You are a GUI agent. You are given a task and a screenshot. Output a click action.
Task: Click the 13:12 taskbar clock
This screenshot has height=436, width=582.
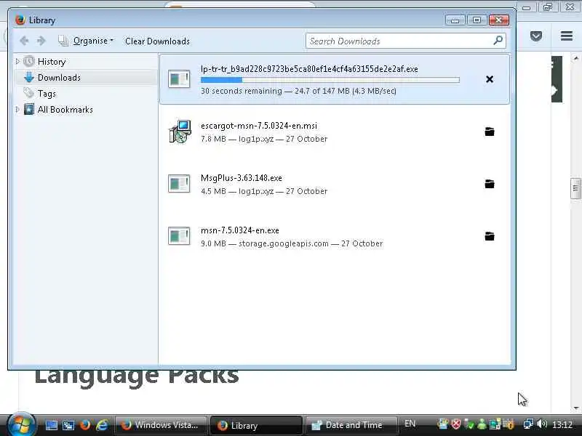pyautogui.click(x=562, y=424)
